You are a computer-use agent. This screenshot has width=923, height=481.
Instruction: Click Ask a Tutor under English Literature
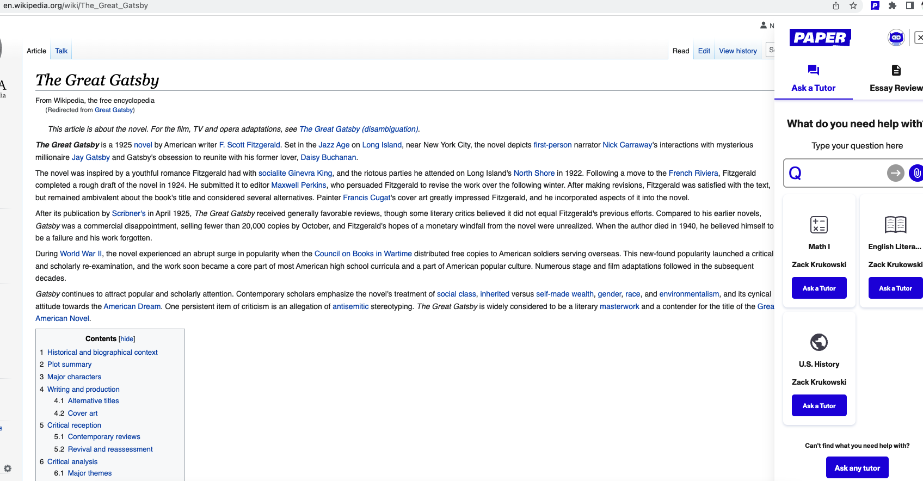895,288
